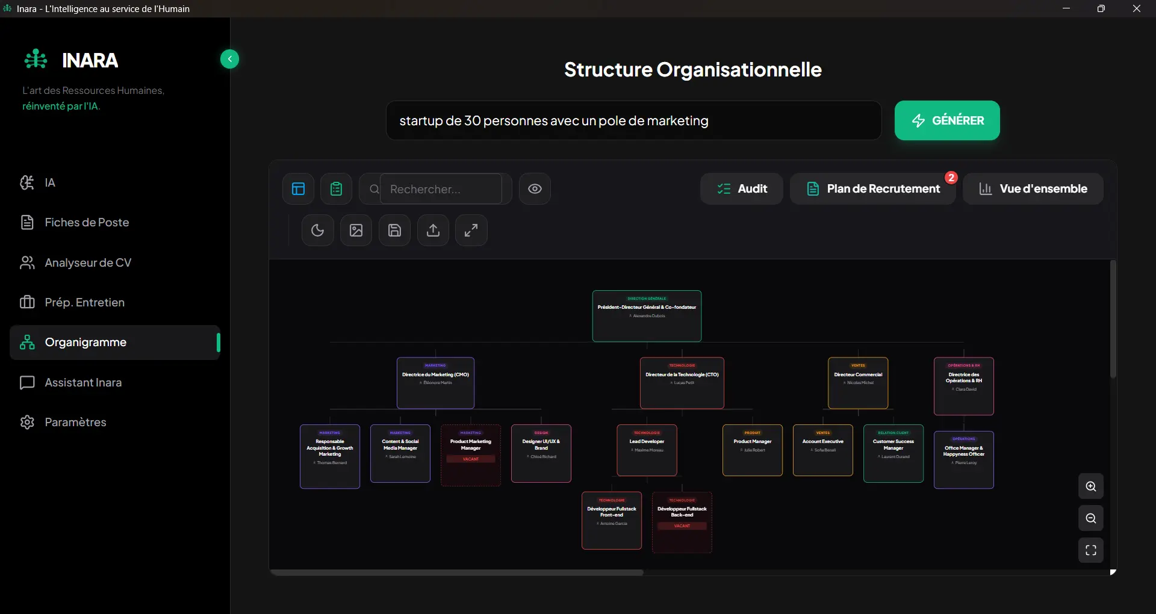
Task: Switch to the layout view icon
Action: pyautogui.click(x=298, y=189)
